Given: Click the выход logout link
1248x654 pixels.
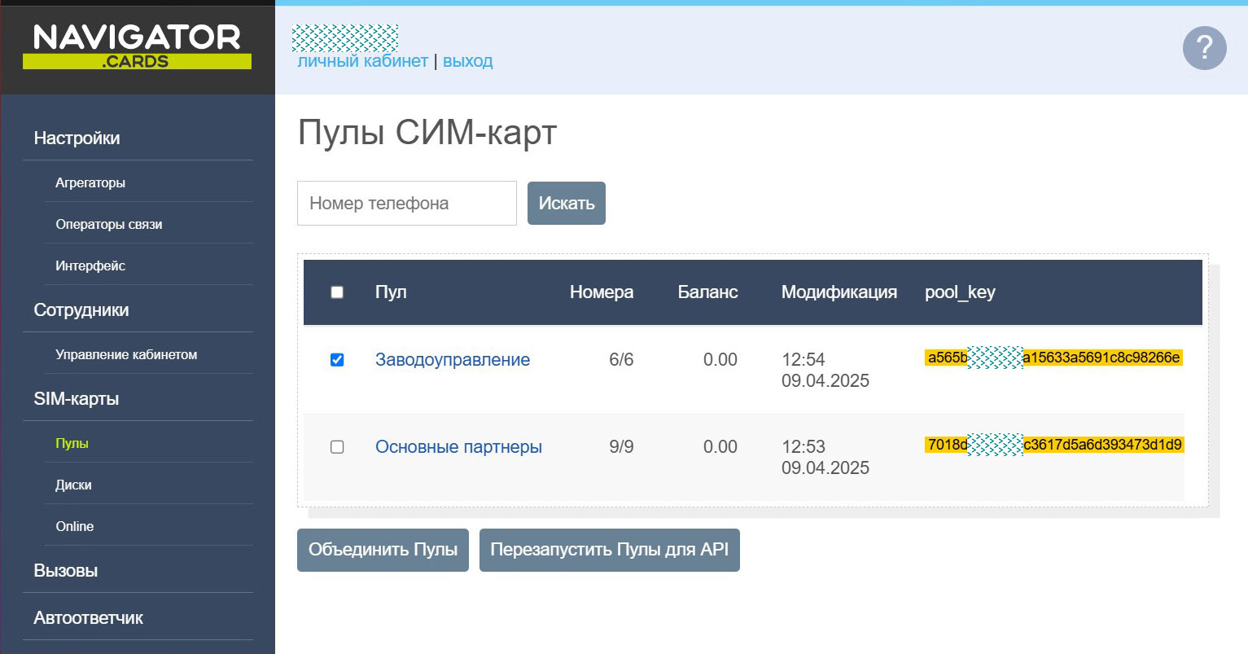Looking at the screenshot, I should (x=467, y=61).
